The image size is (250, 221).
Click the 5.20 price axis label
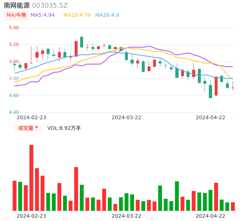point(13,44)
